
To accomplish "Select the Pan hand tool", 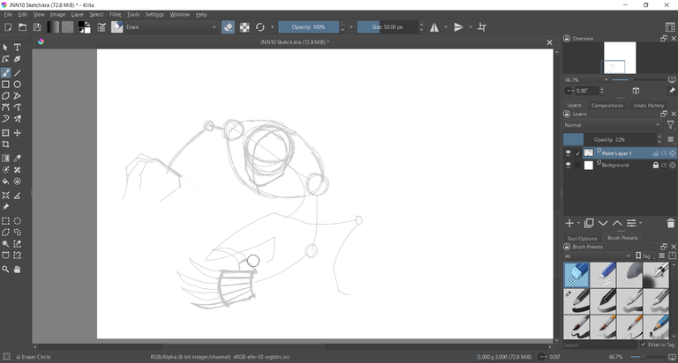I will [17, 270].
